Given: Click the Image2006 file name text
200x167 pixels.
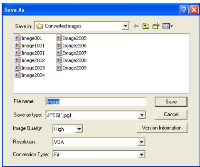Looking at the screenshot, I should pos(75,46).
